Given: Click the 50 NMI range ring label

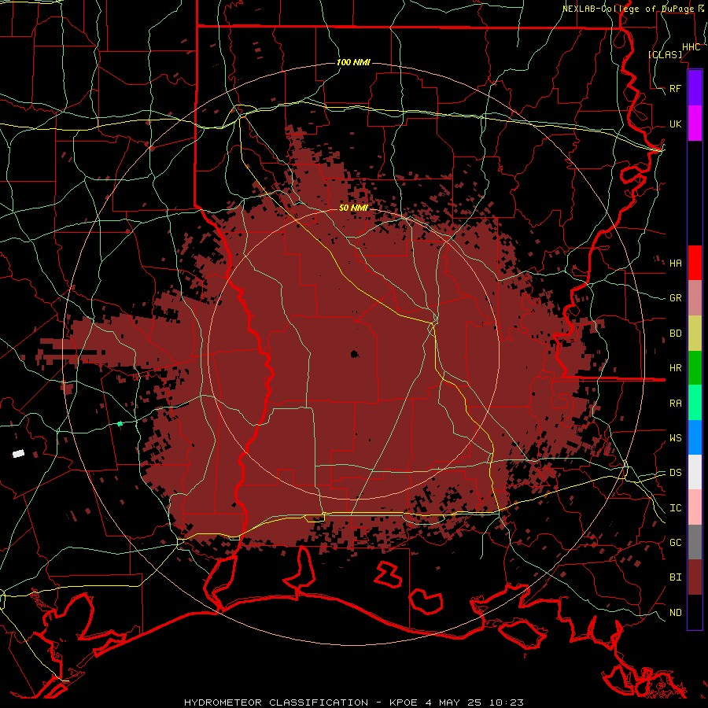Looking at the screenshot, I should (353, 208).
